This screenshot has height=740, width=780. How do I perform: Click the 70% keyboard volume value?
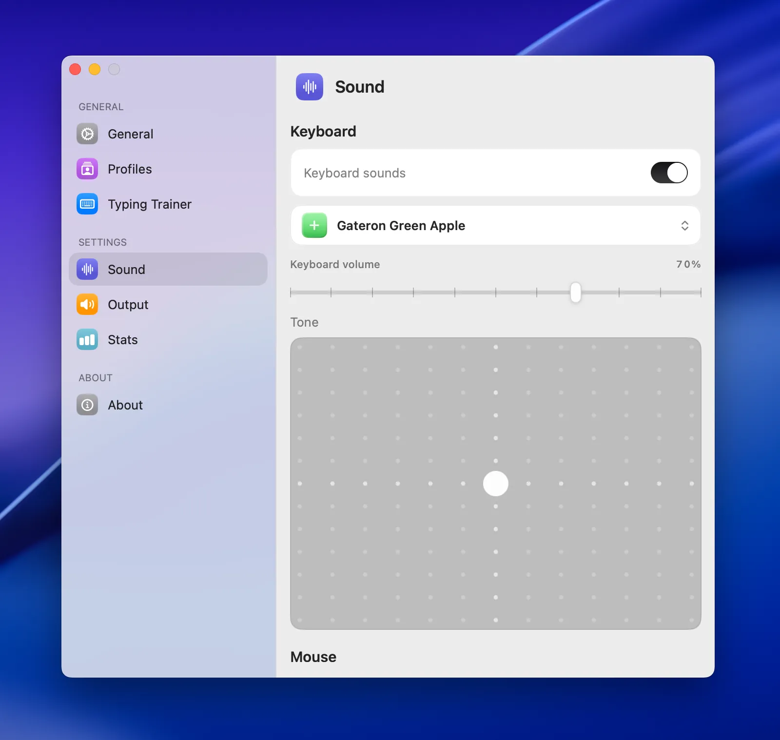tap(688, 264)
